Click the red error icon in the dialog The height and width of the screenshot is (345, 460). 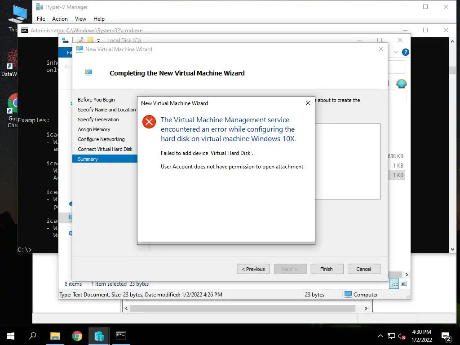click(x=149, y=121)
